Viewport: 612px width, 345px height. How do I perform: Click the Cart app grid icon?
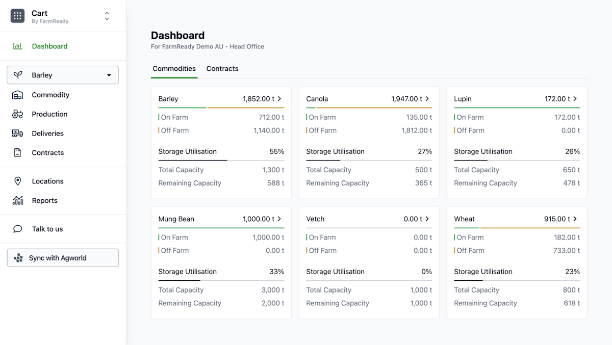tap(17, 16)
